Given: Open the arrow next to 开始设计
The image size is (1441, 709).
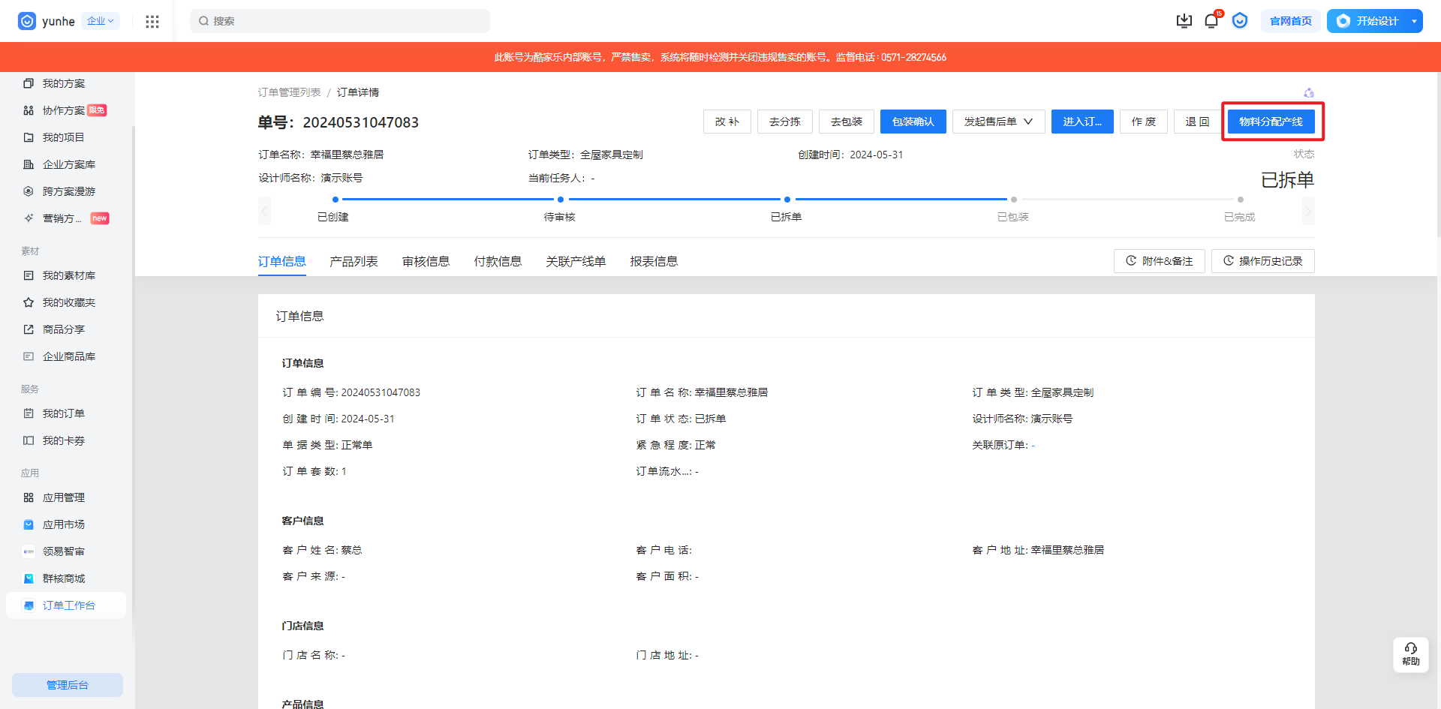Looking at the screenshot, I should (1414, 21).
